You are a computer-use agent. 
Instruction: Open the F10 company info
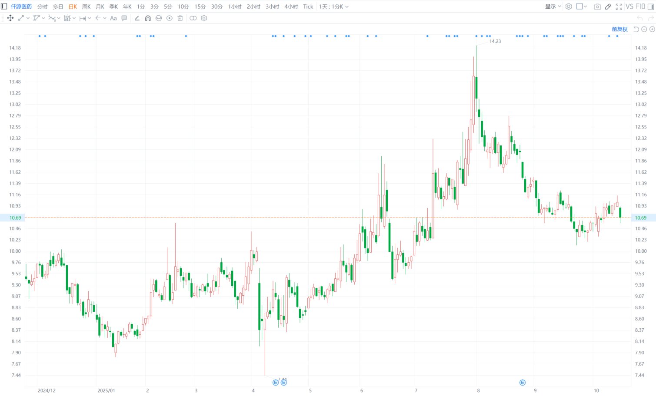click(x=640, y=7)
